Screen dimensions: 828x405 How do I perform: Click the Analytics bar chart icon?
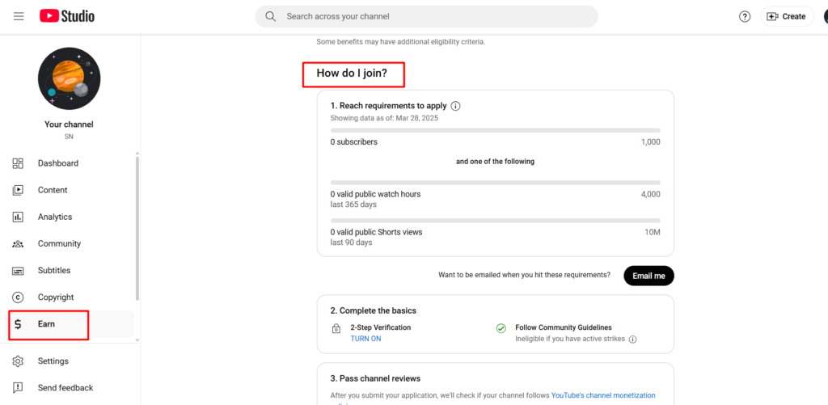tap(18, 217)
